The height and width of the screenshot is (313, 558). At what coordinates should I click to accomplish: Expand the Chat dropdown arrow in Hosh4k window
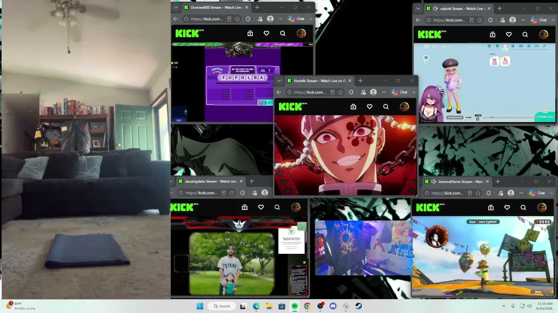[x=414, y=92]
